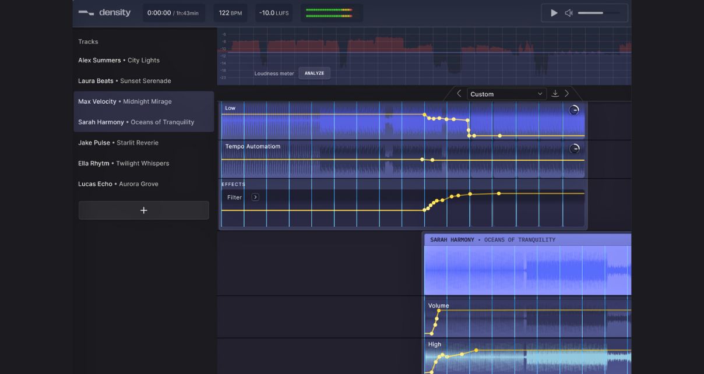Image resolution: width=704 pixels, height=374 pixels.
Task: Click the left chevron beside the preset selector
Action: [459, 93]
